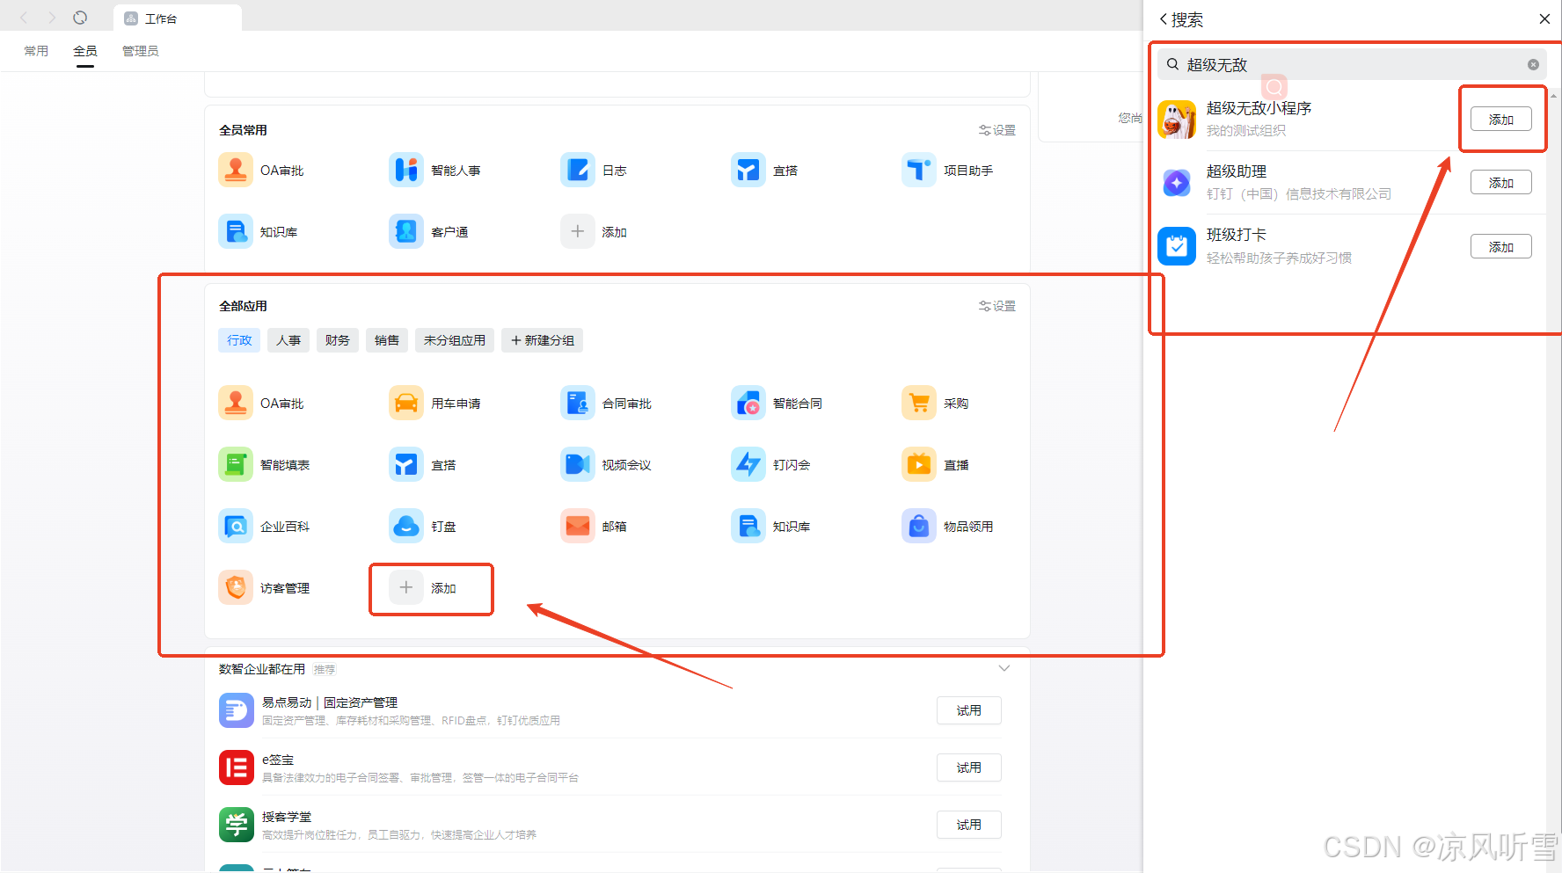Click the 超级无敌小程序 app thumbnail

[x=1176, y=119]
